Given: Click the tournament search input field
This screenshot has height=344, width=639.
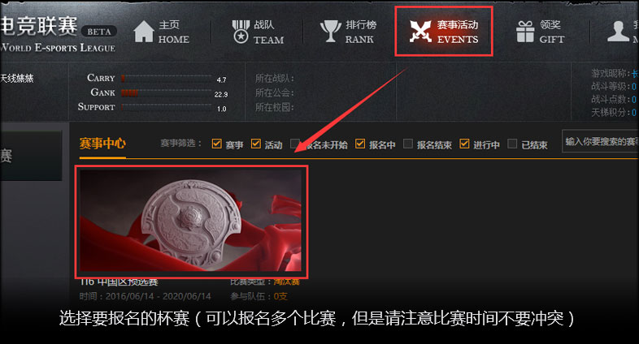Looking at the screenshot, I should coord(600,141).
